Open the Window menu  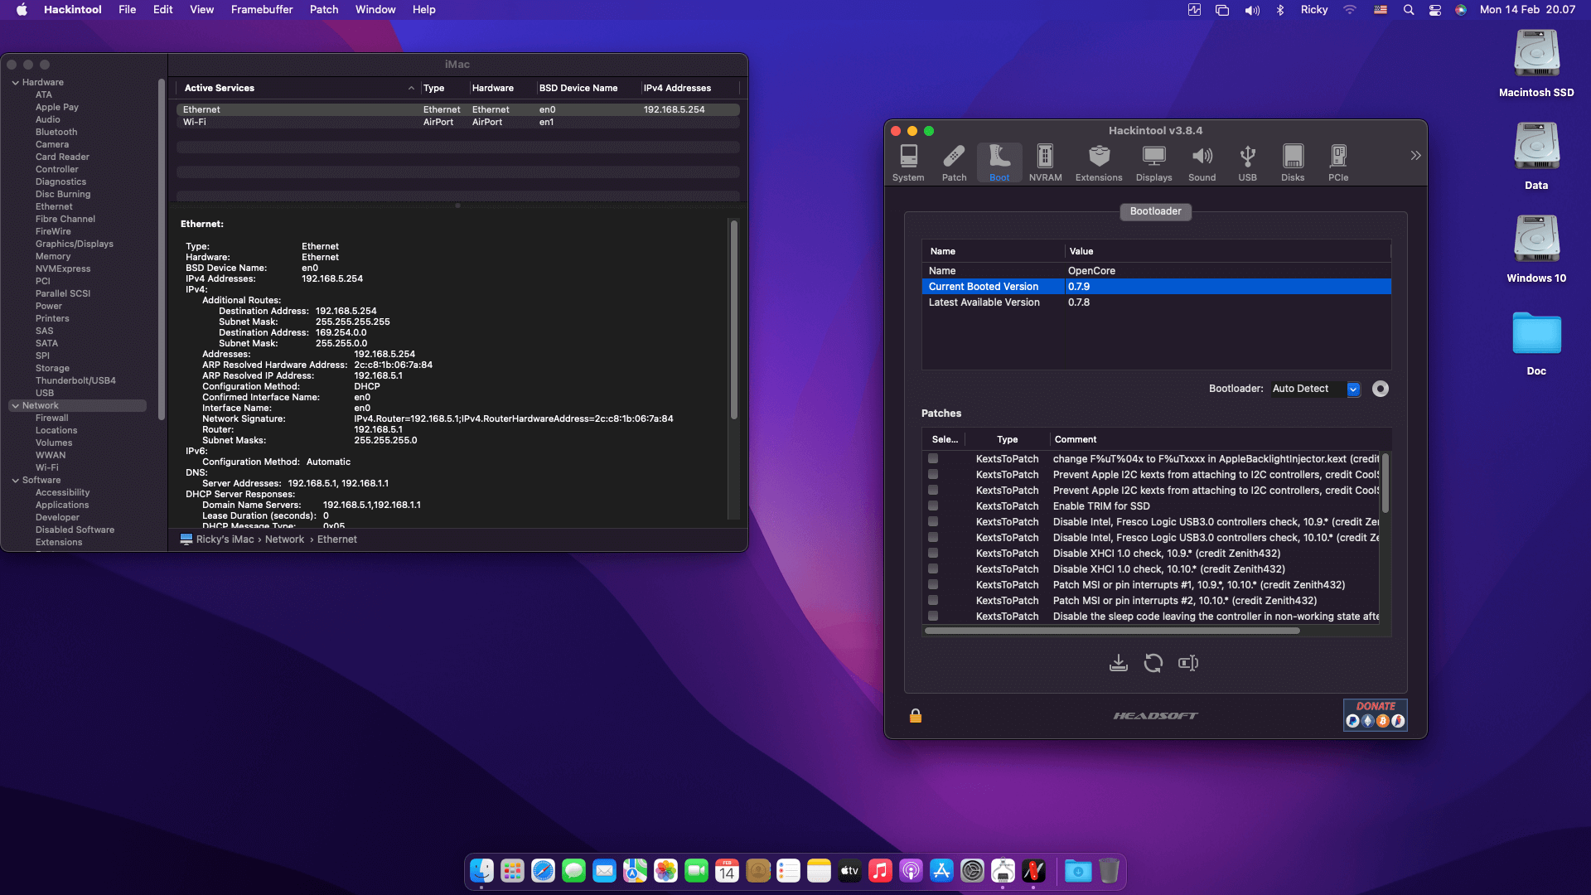[375, 10]
